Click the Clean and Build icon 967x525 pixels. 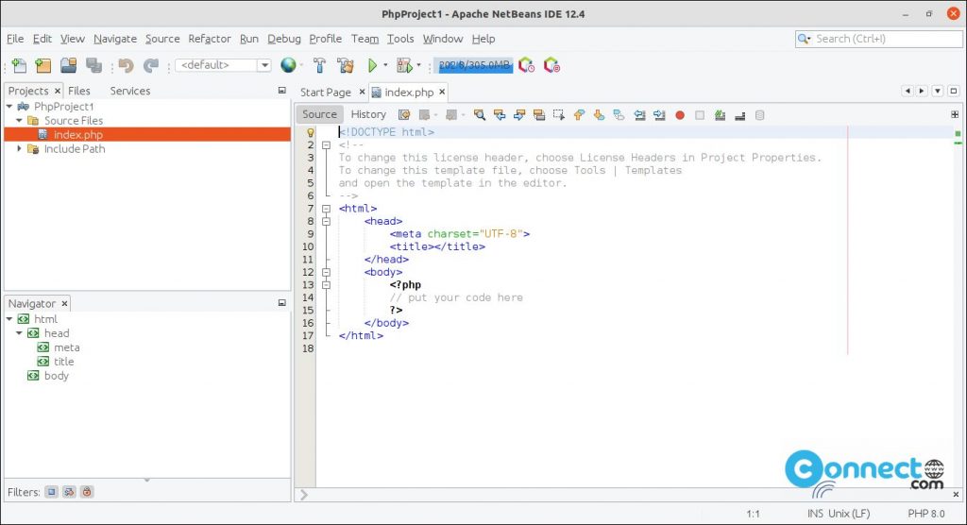point(346,65)
